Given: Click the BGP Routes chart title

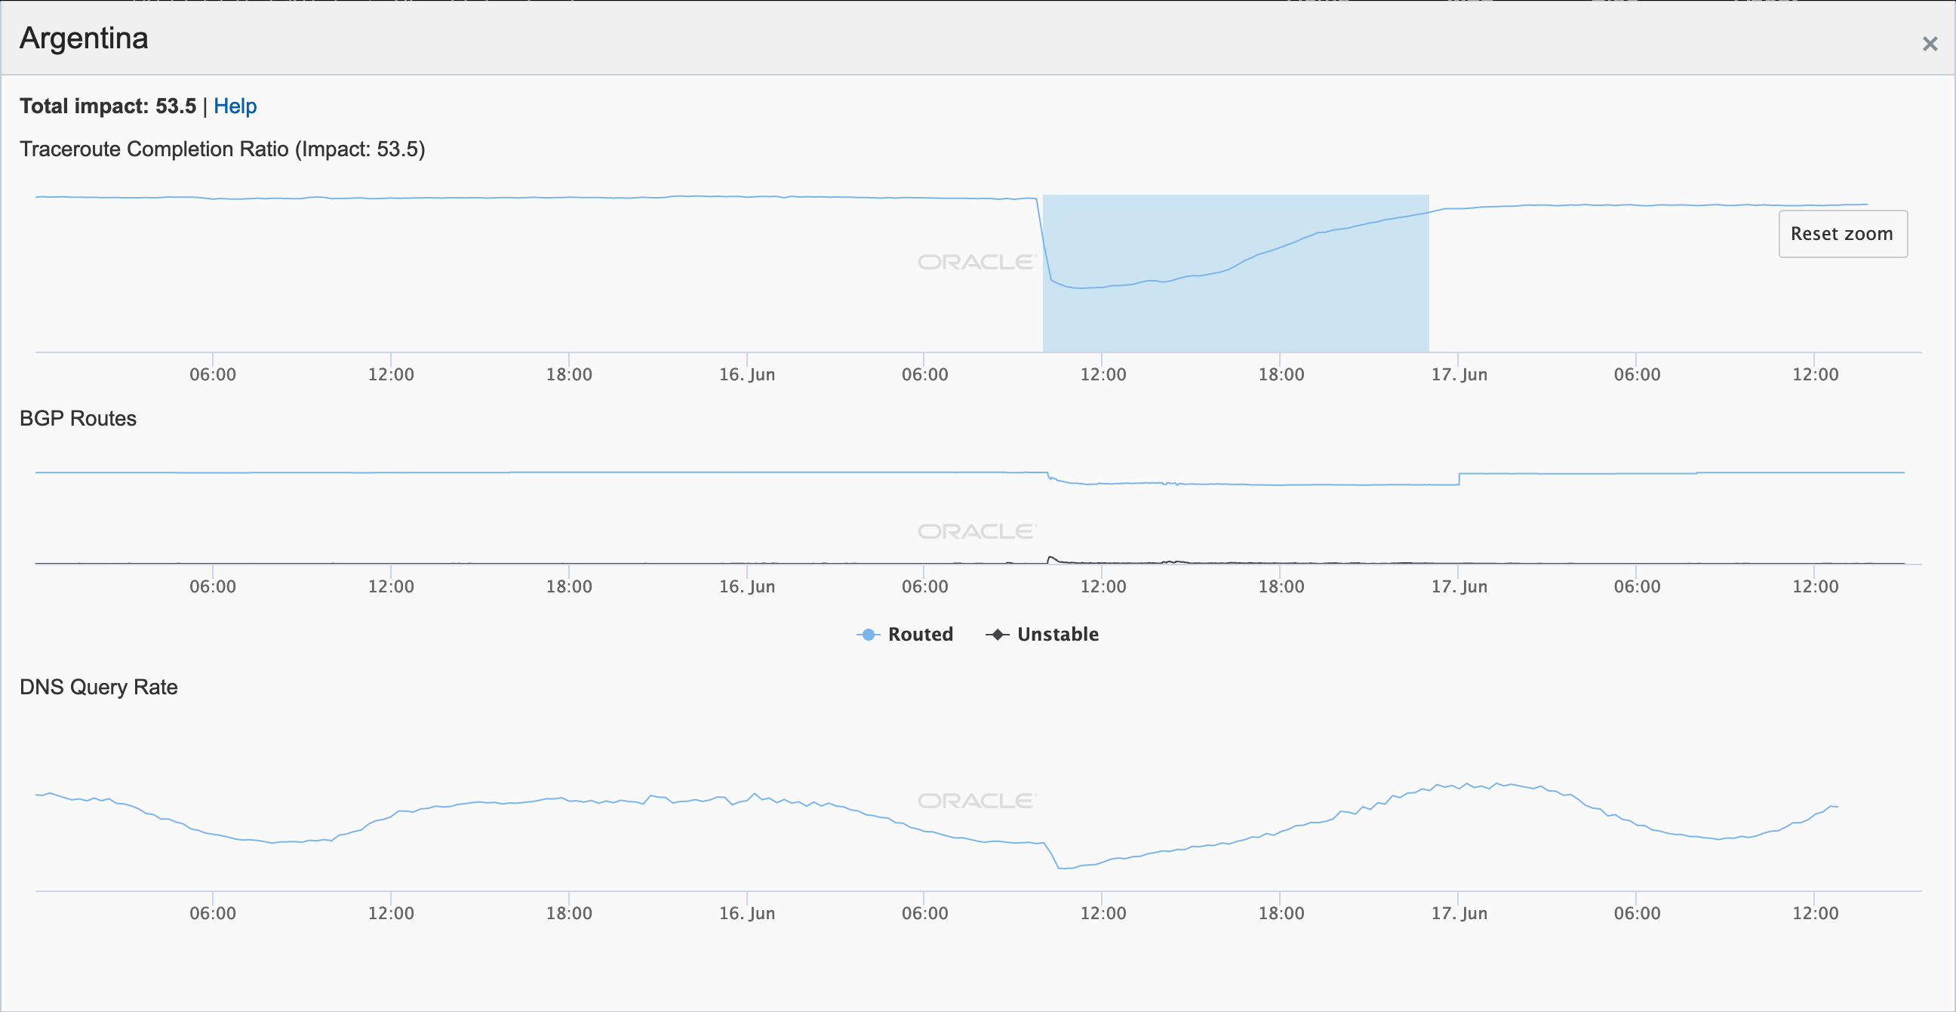Looking at the screenshot, I should 78,418.
